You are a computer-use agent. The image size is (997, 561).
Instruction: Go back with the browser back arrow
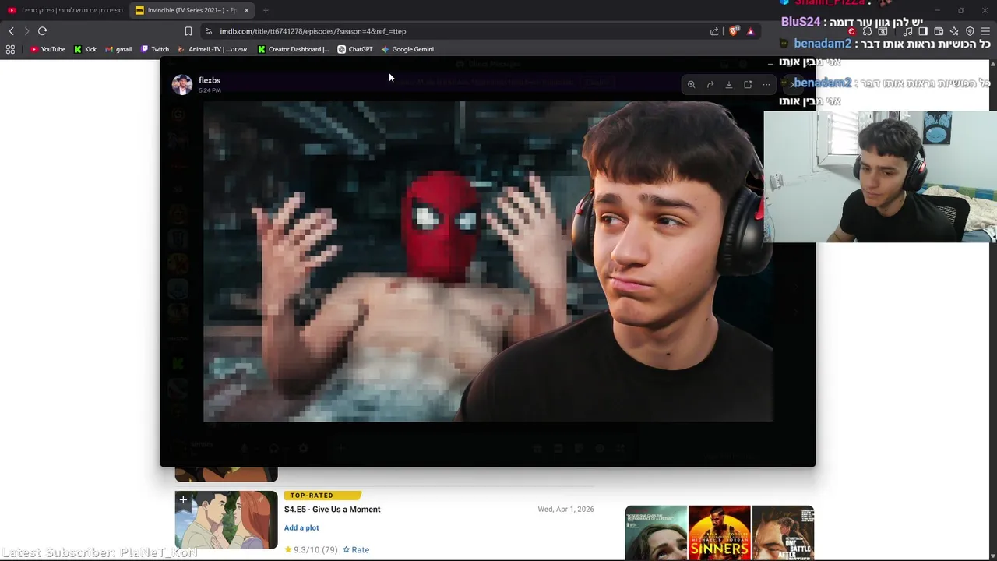pyautogui.click(x=12, y=31)
